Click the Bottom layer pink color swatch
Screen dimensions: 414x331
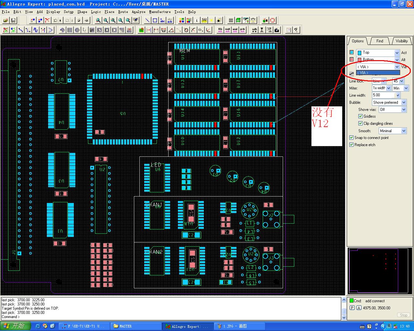352,59
